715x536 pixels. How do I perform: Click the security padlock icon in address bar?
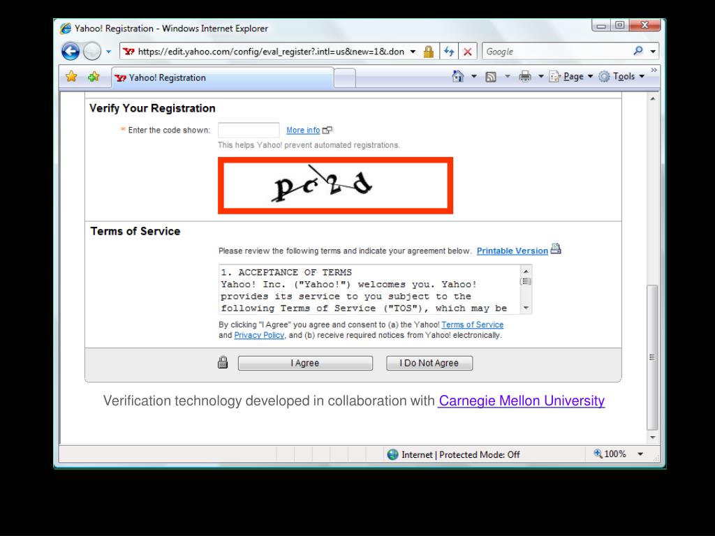tap(428, 52)
